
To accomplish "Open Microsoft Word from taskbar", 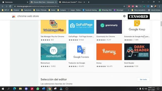I will (x=44, y=89).
